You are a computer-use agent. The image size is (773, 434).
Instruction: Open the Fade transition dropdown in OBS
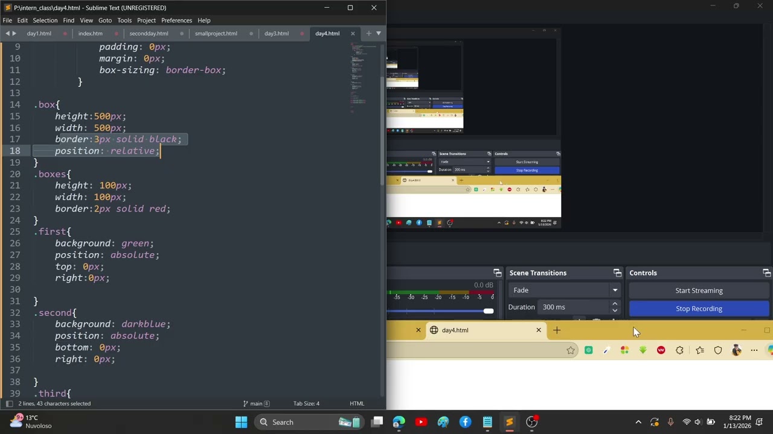pos(564,290)
